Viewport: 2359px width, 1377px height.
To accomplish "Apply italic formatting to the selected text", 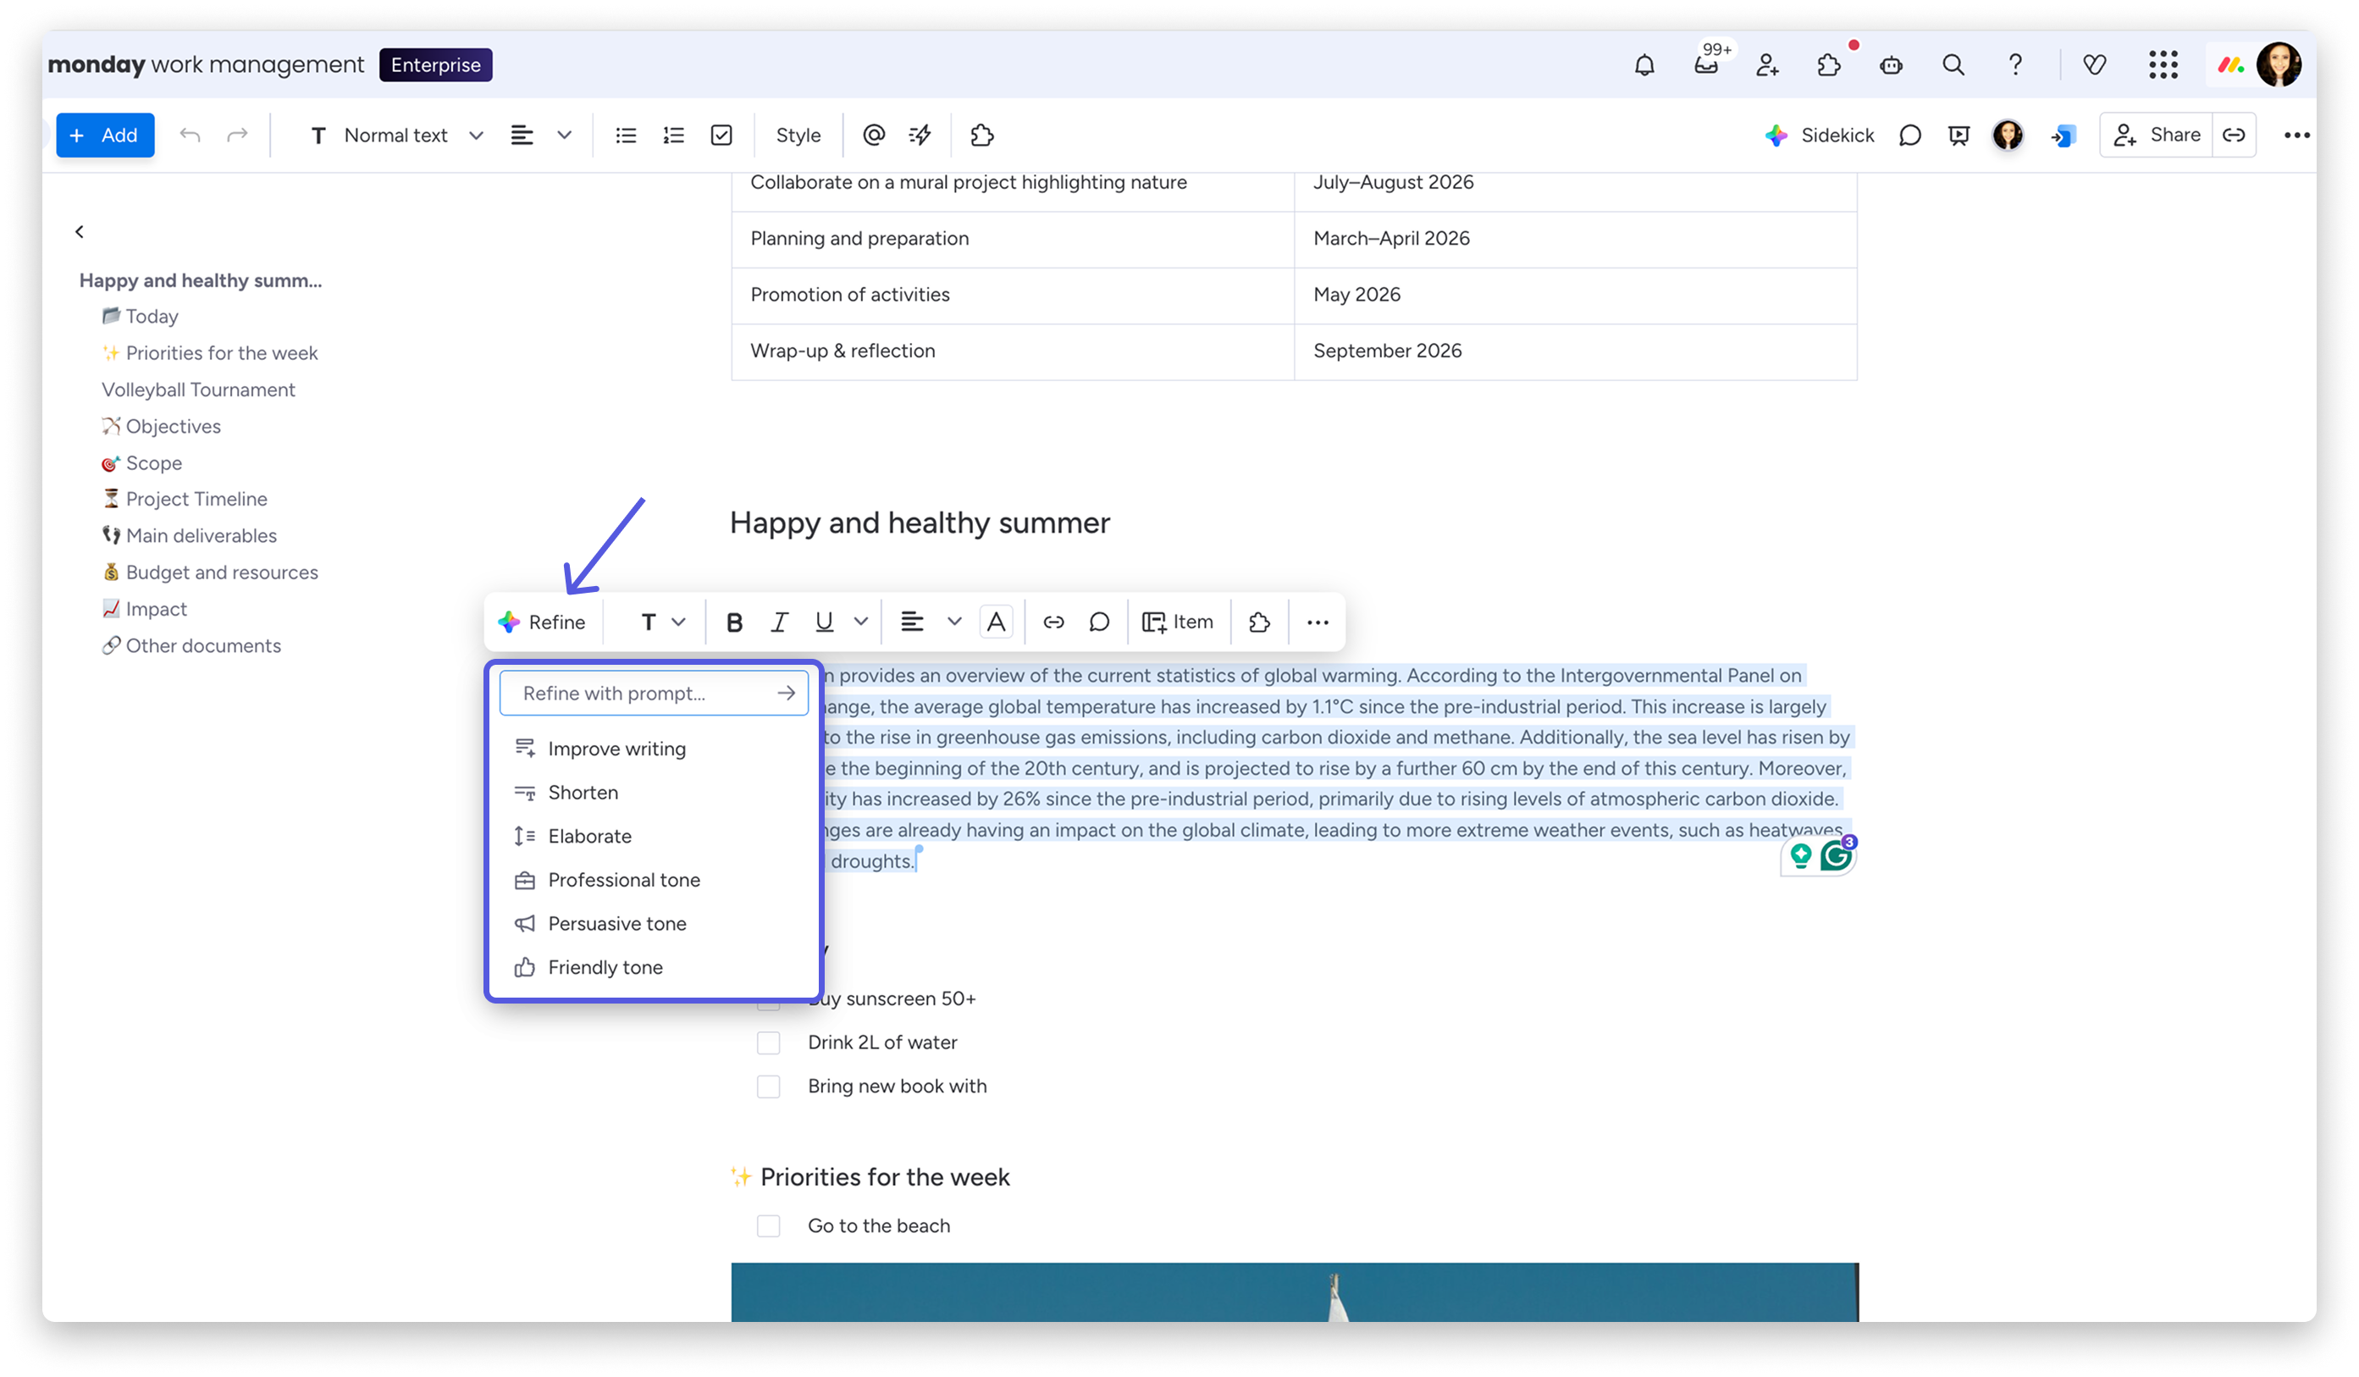I will tap(779, 622).
